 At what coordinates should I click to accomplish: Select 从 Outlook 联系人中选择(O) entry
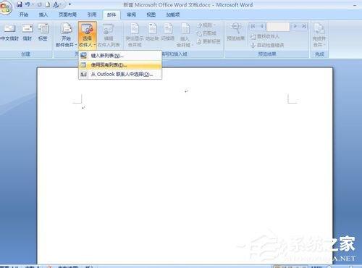pyautogui.click(x=120, y=74)
